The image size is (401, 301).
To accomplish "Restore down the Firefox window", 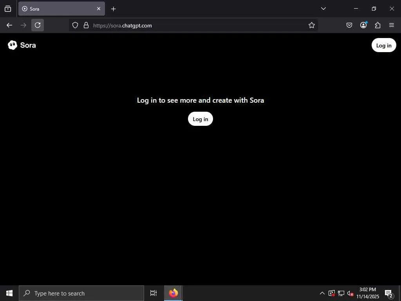I will [374, 9].
